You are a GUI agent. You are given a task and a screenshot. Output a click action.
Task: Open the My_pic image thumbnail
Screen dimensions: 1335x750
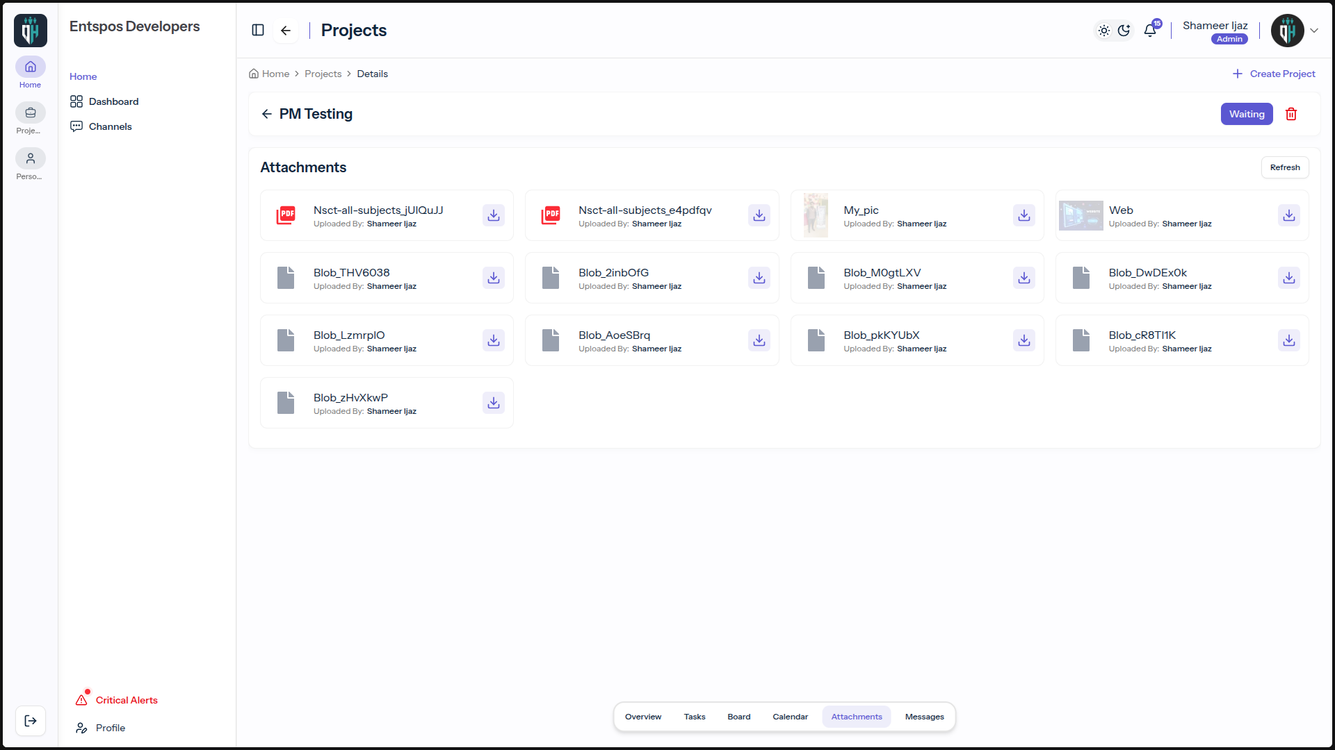pyautogui.click(x=816, y=215)
